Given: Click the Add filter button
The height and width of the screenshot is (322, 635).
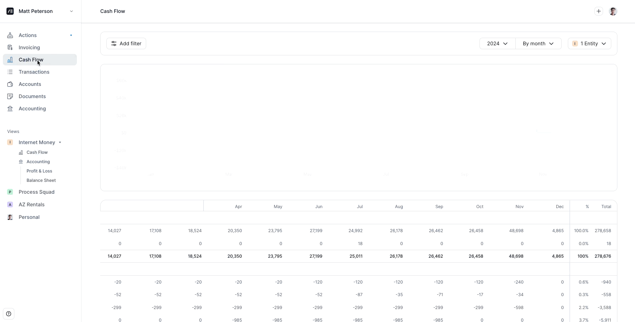Looking at the screenshot, I should coord(126,43).
